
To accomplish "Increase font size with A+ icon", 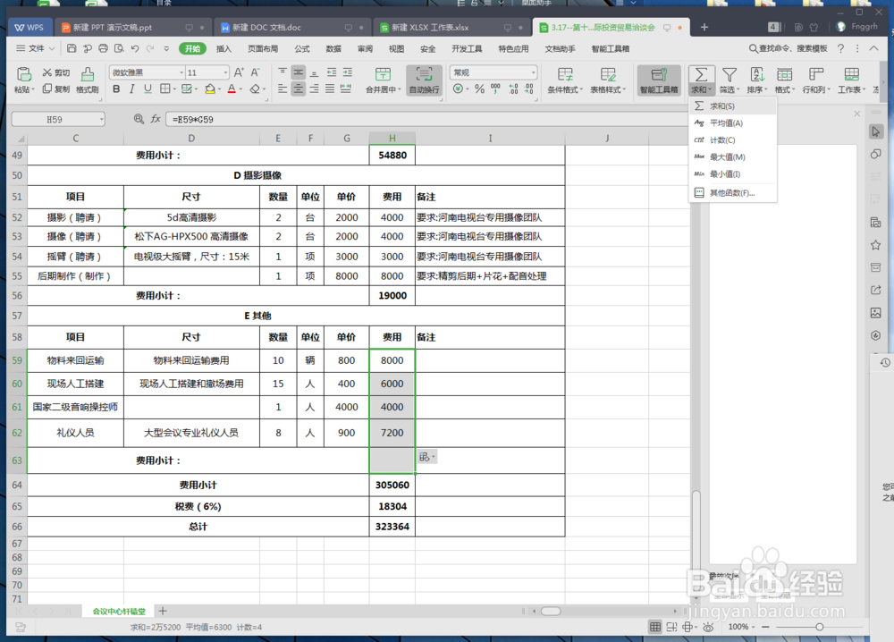I will (x=239, y=72).
